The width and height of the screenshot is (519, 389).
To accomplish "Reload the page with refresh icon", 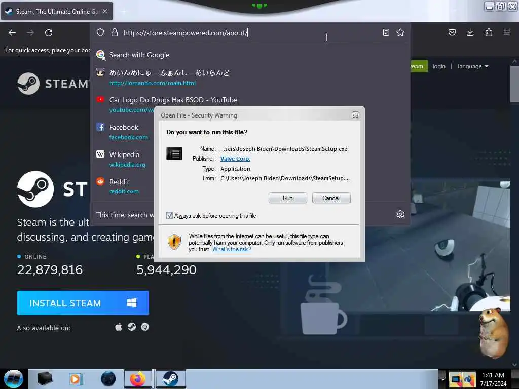I will 49,33.
